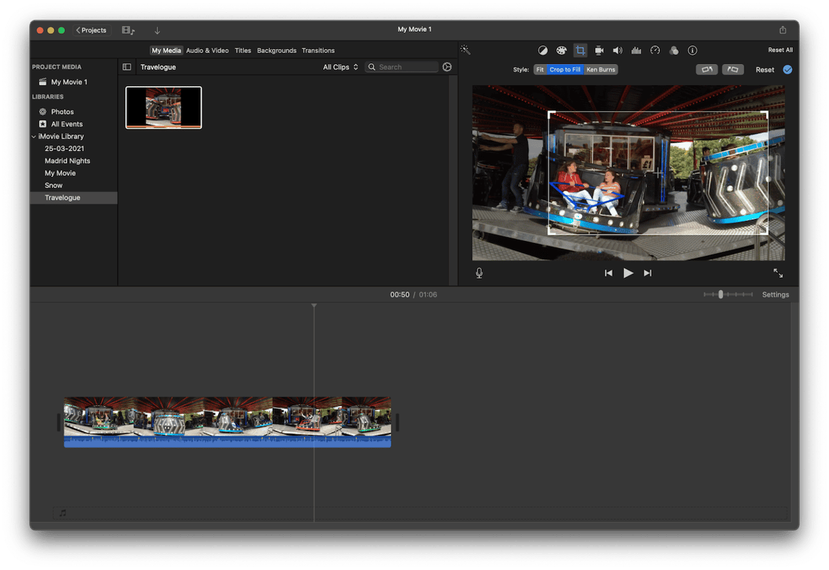
Task: Open the noise reduction equalizer icon
Action: 637,50
